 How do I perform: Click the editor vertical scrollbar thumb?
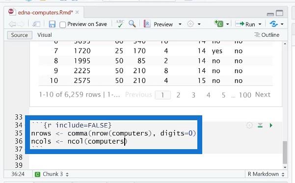pyautogui.click(x=285, y=152)
